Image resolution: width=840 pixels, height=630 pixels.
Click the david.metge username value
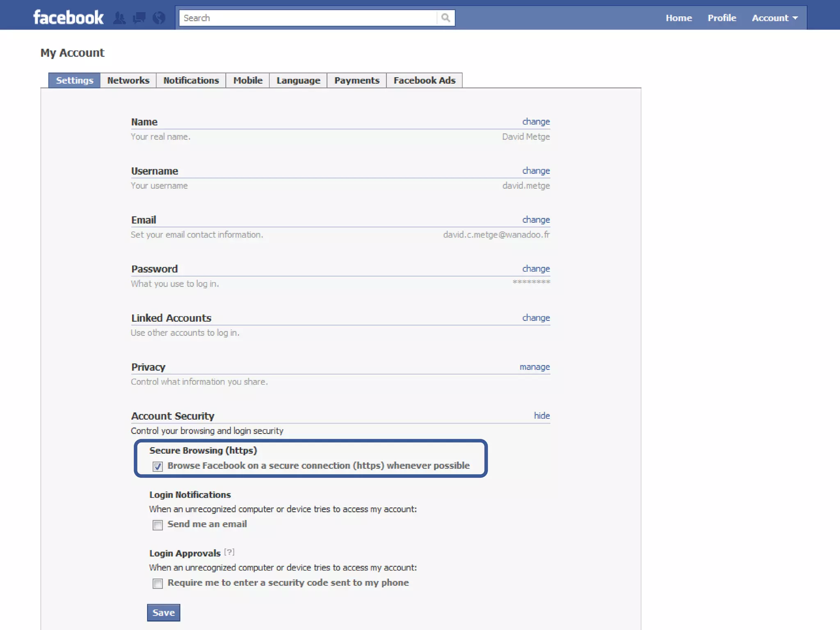tap(526, 186)
